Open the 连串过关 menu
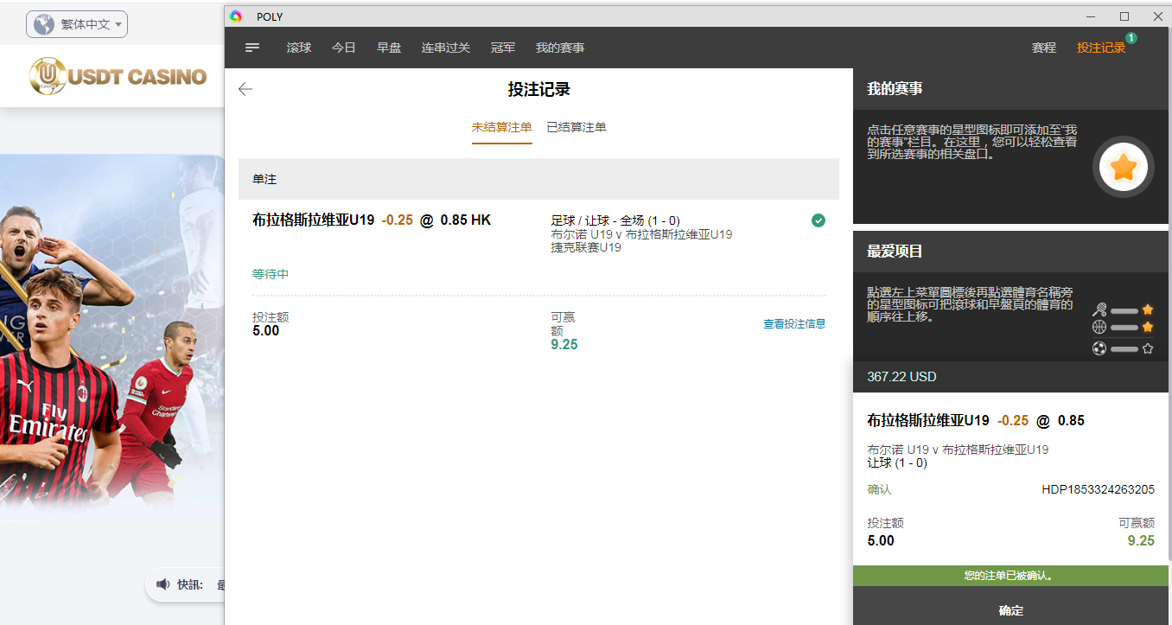This screenshot has width=1172, height=625. tap(445, 48)
